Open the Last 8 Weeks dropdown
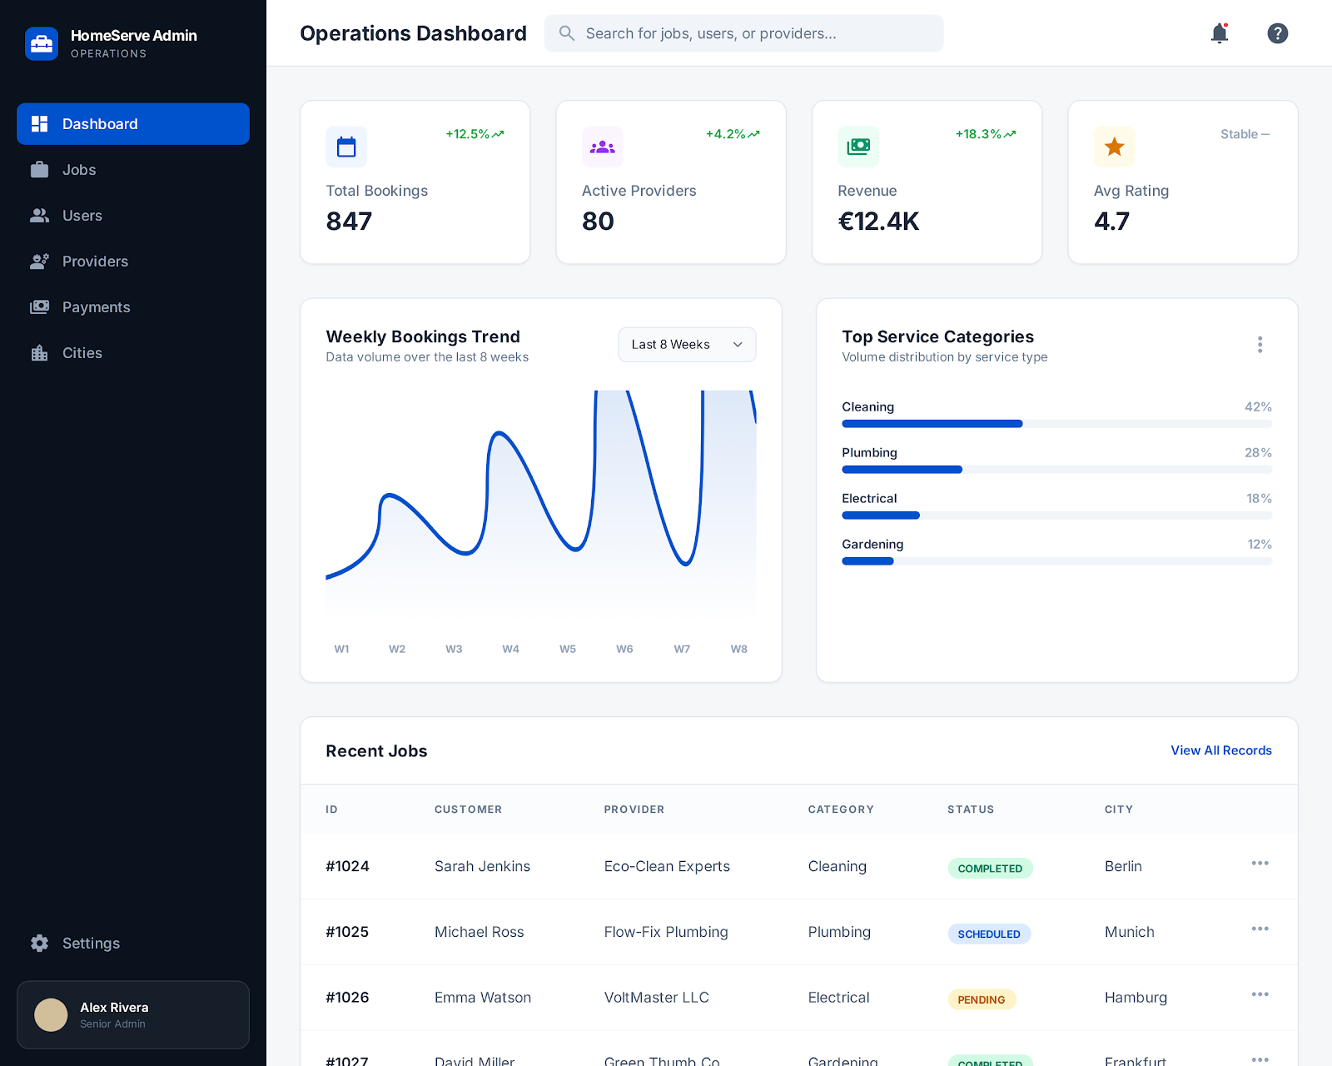 (x=687, y=345)
